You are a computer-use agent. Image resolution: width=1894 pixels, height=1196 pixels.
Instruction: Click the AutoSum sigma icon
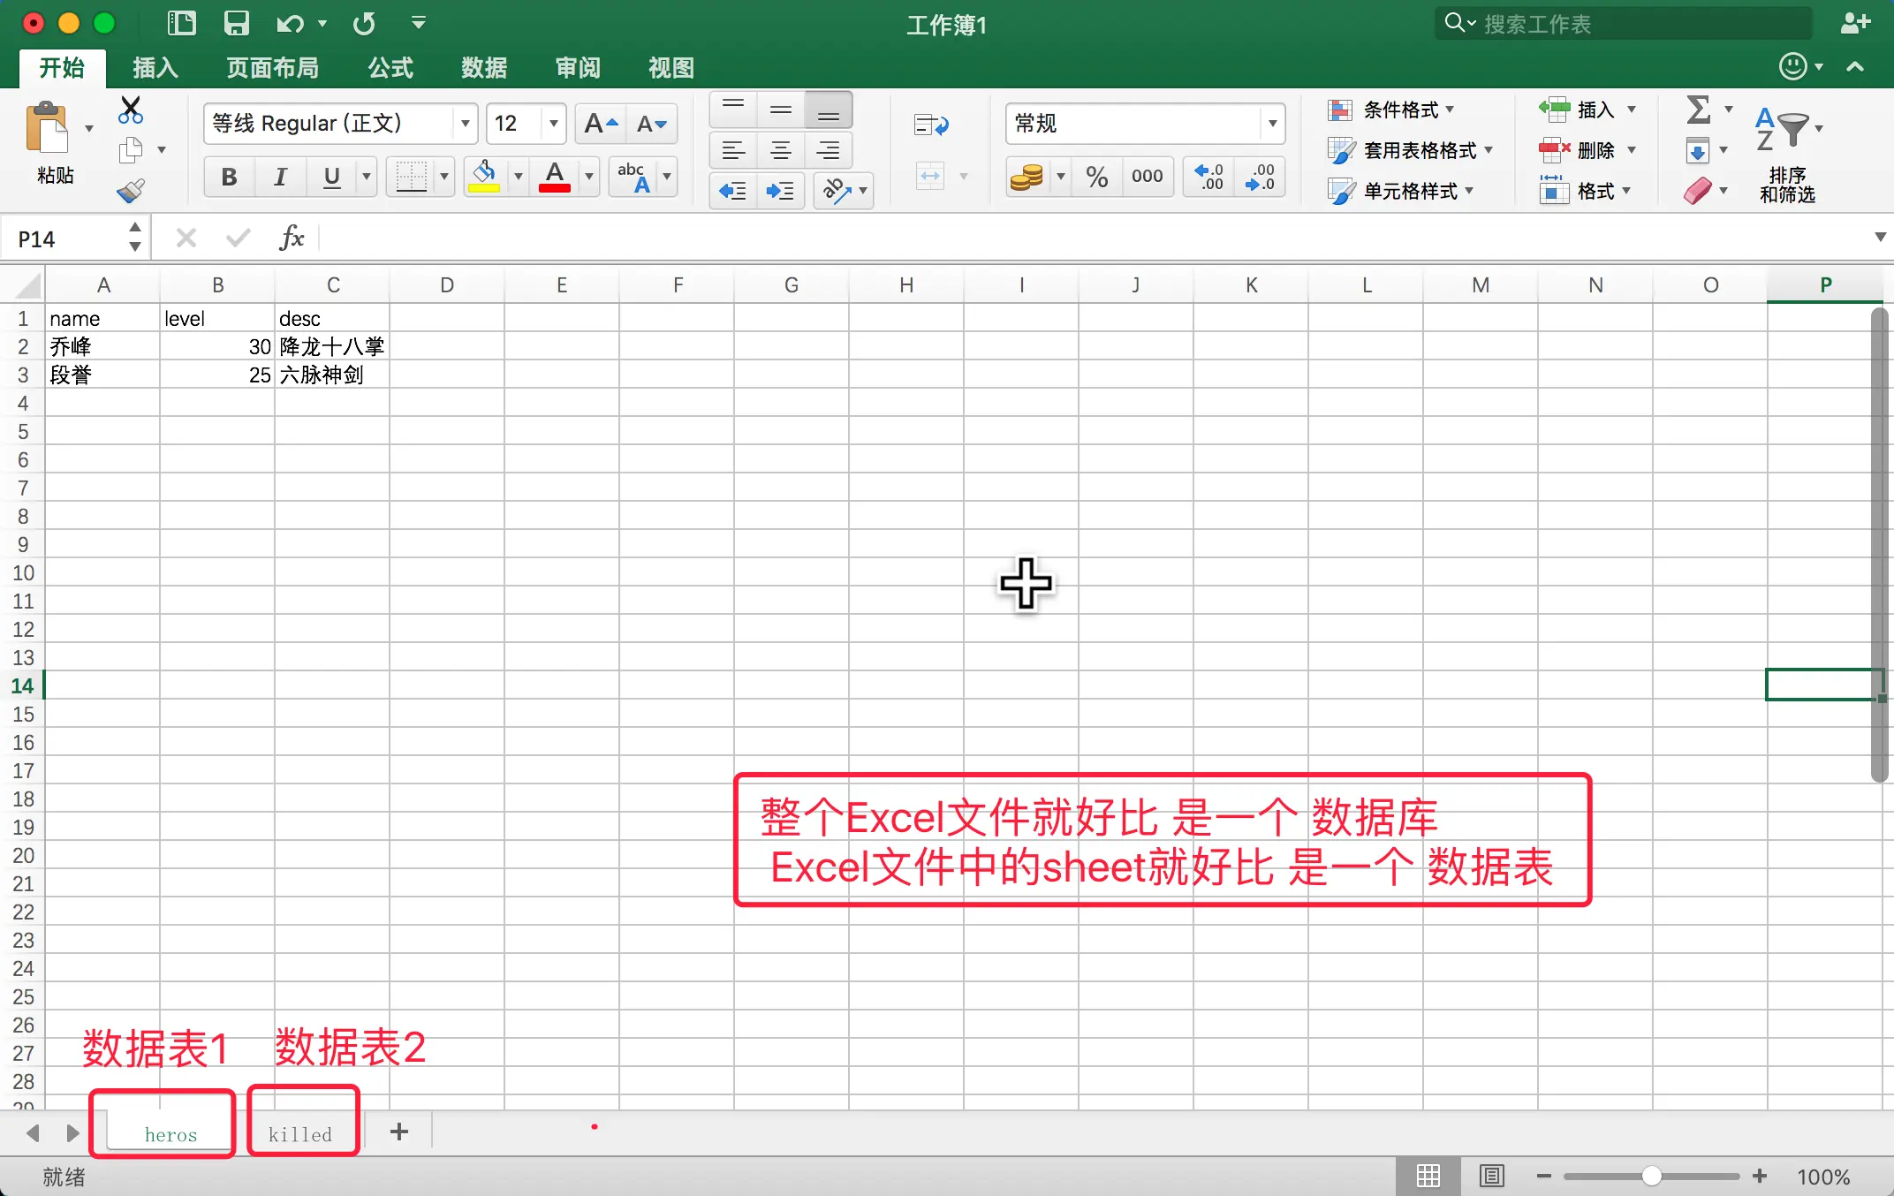click(x=1698, y=110)
